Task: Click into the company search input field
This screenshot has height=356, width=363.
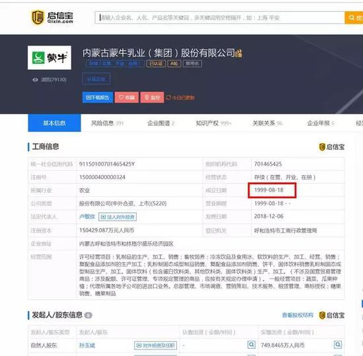Action: point(220,18)
